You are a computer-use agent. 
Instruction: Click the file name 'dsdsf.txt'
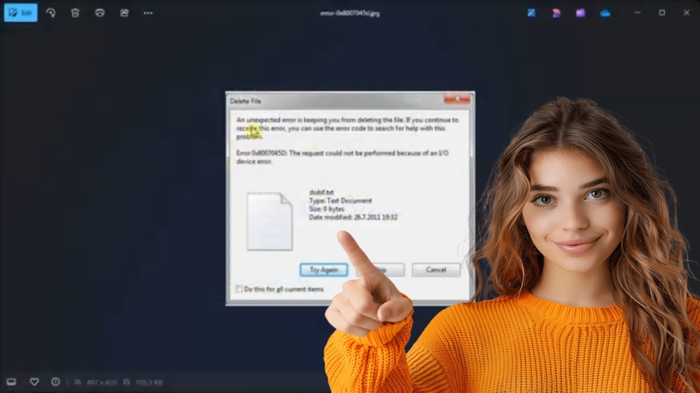322,192
